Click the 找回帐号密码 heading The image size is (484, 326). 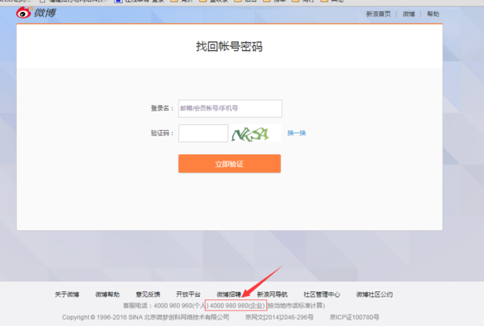click(x=229, y=47)
